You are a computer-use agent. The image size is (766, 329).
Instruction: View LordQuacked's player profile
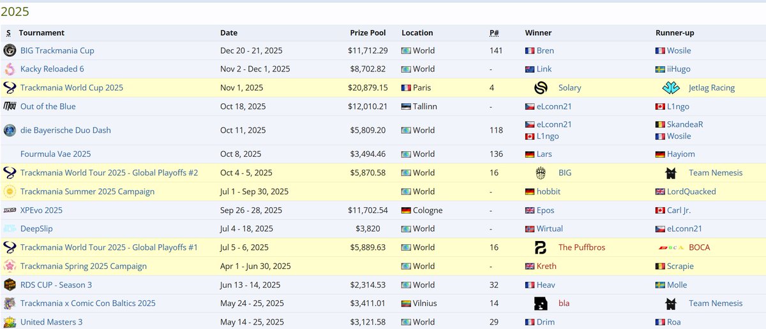point(691,191)
